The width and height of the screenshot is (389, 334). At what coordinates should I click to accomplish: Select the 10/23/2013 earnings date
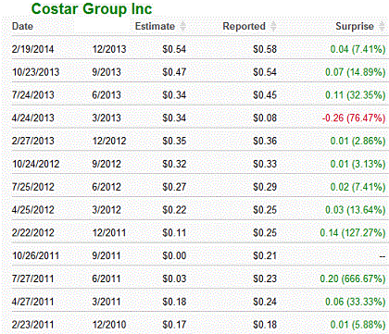tap(35, 72)
